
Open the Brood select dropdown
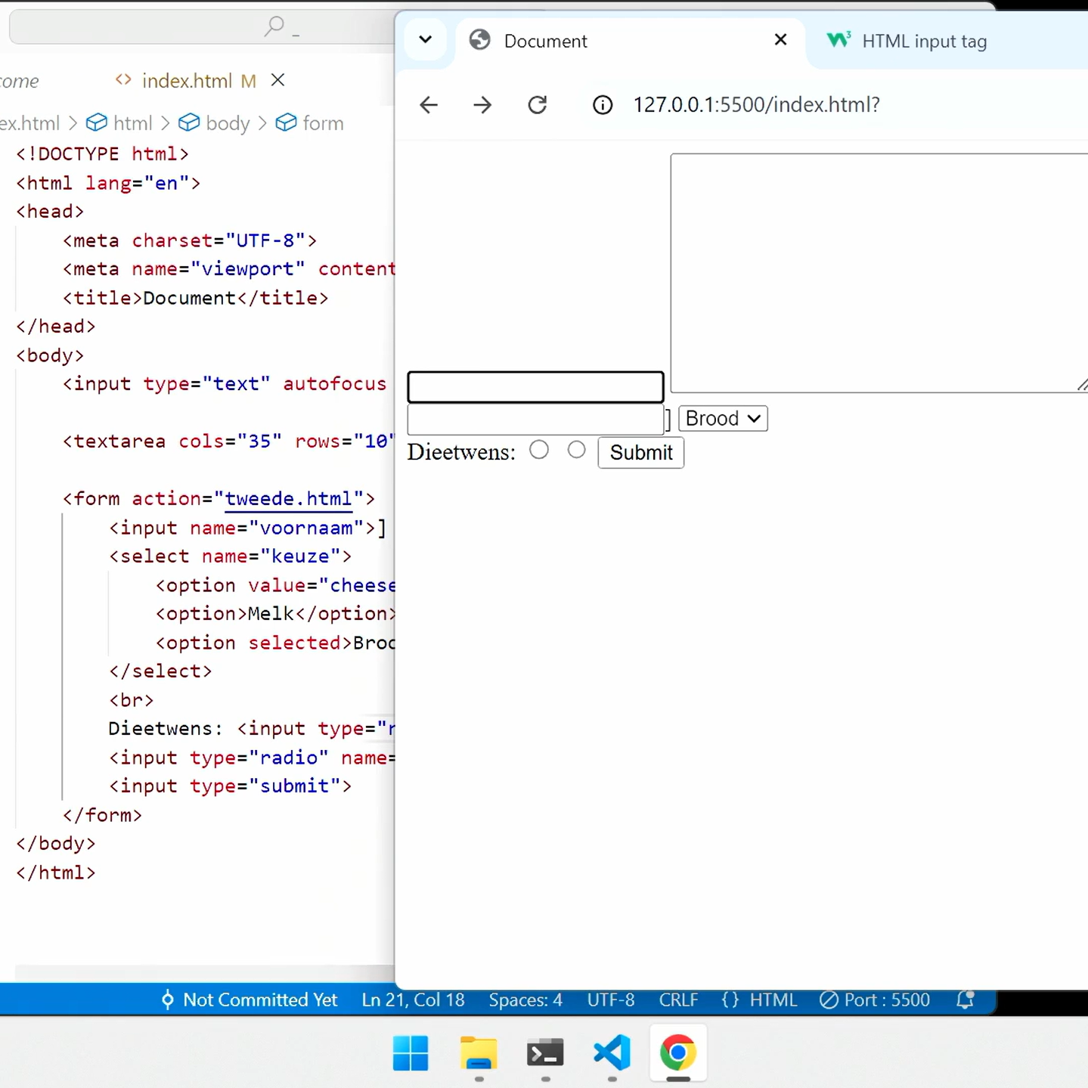pos(723,418)
